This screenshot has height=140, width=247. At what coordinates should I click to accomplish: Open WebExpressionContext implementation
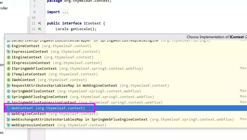126,125
